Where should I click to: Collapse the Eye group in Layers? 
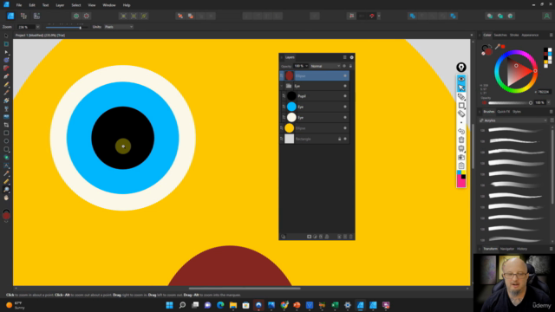(x=282, y=86)
